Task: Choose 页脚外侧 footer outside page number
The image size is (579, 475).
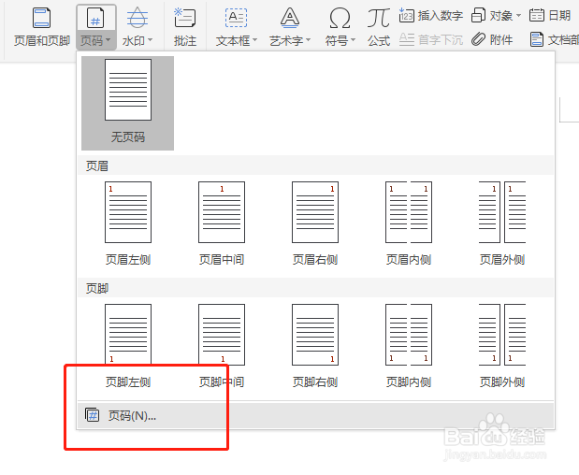Action: pyautogui.click(x=502, y=346)
